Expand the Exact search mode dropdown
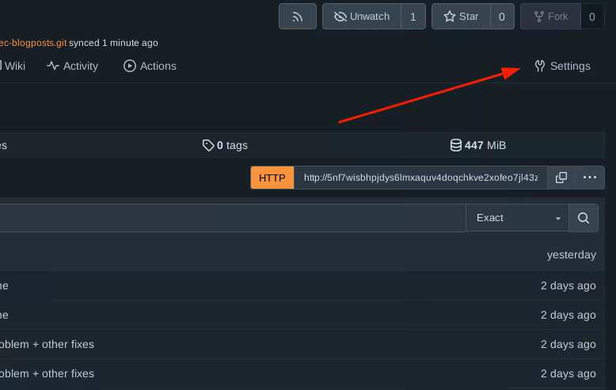Screen dimensions: 616x390 [518, 218]
